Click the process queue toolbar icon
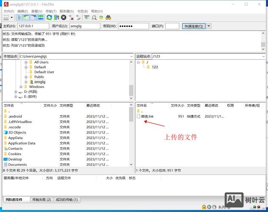This screenshot has width=268, height=212. point(56,17)
